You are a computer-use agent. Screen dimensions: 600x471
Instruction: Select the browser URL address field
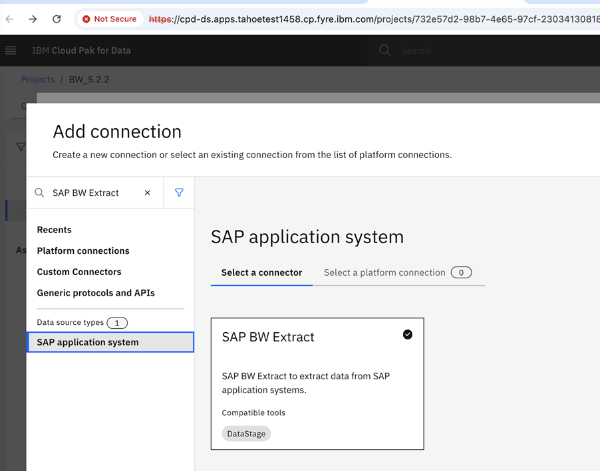pyautogui.click(x=373, y=19)
